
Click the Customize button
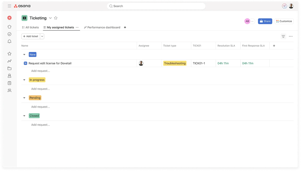pyautogui.click(x=284, y=21)
